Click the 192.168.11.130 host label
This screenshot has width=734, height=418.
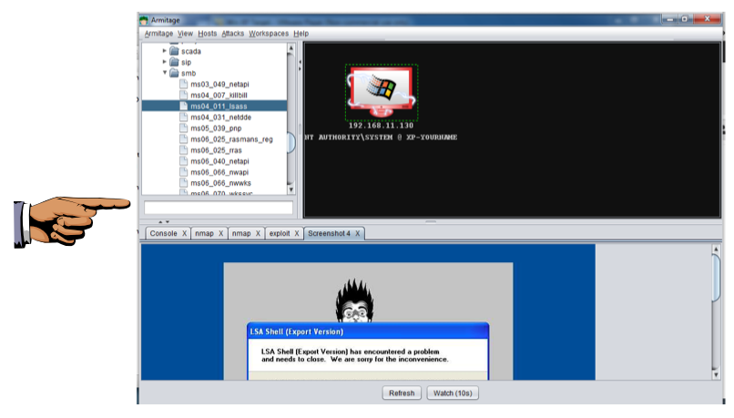[381, 126]
